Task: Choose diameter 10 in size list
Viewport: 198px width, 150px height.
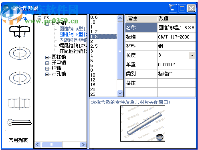Action: tap(103, 75)
